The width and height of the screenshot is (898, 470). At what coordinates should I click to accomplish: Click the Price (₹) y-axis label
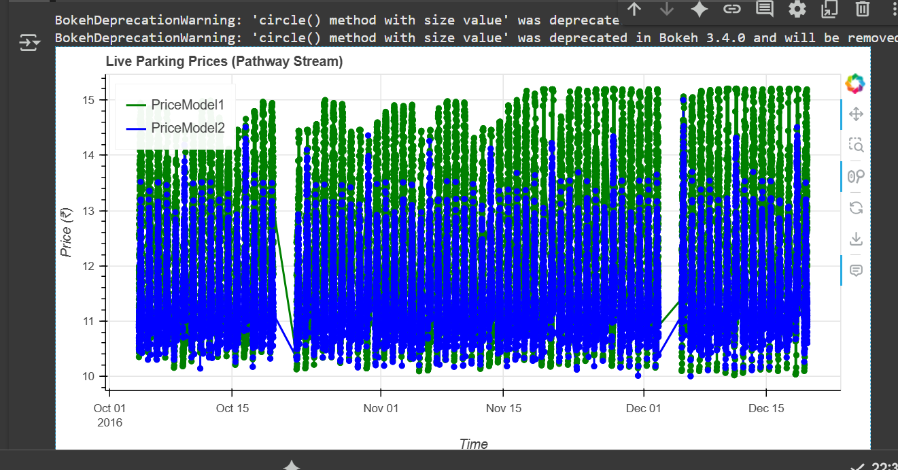(66, 233)
